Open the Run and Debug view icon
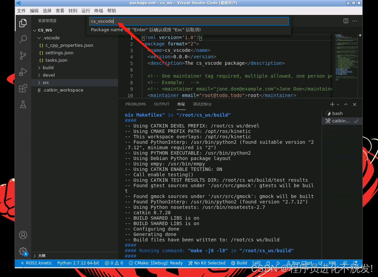Image resolution: width=378 pixels, height=277 pixels. point(23,72)
